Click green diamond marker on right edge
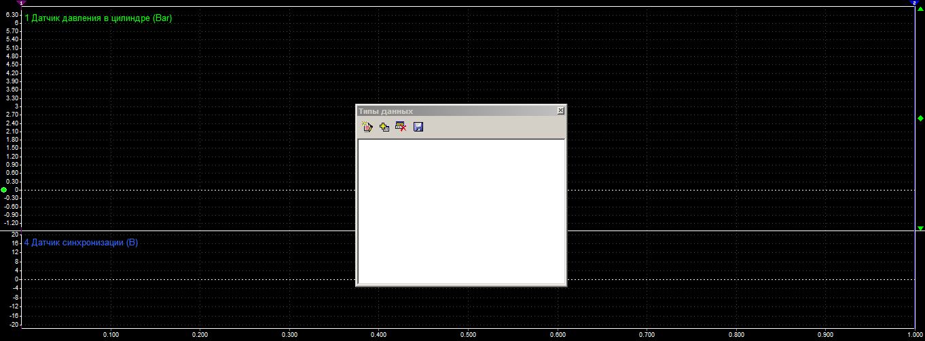The width and height of the screenshot is (925, 341). click(x=920, y=118)
